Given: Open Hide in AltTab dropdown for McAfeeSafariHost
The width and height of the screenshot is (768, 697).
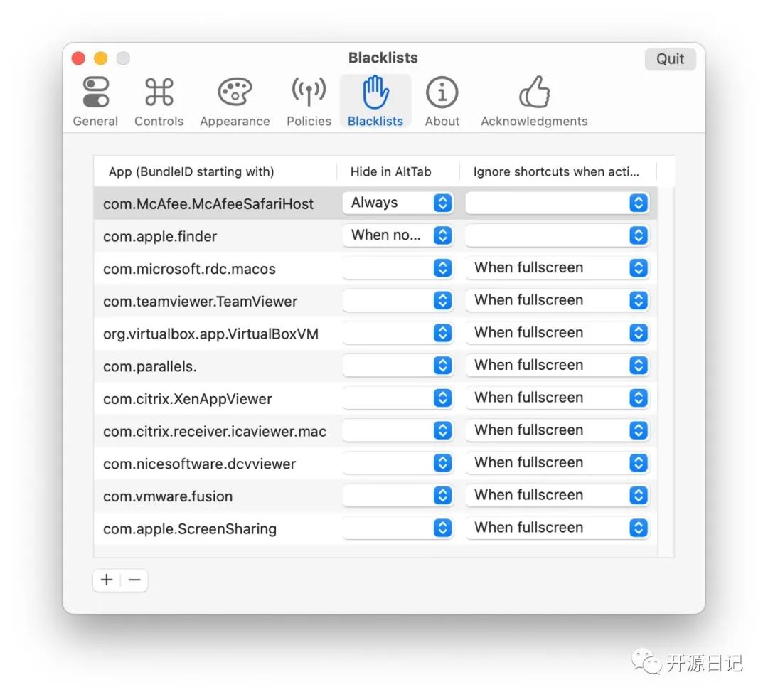Looking at the screenshot, I should pyautogui.click(x=398, y=203).
